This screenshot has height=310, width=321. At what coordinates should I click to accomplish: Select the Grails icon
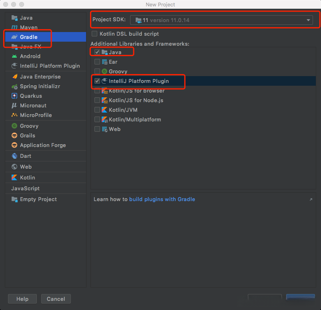(14, 135)
